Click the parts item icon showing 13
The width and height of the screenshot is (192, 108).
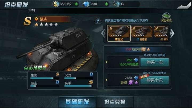click(116, 4)
